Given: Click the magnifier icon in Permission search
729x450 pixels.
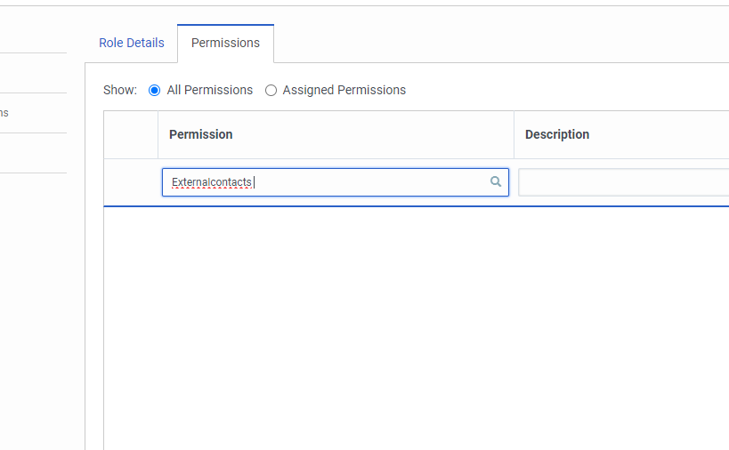Looking at the screenshot, I should pos(496,182).
